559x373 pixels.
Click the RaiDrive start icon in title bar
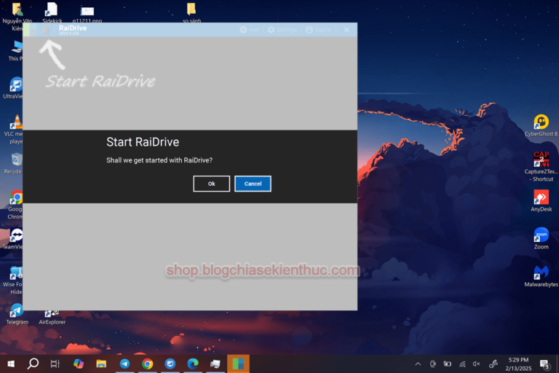click(48, 30)
